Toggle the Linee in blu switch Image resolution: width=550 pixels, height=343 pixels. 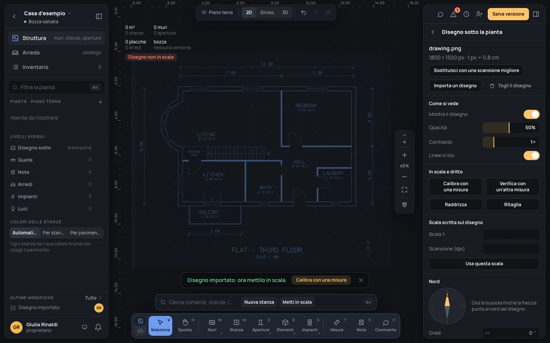point(531,155)
